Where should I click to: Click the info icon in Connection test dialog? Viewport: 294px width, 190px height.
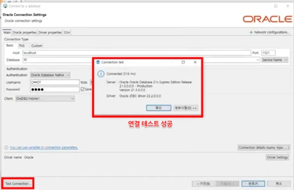(101, 74)
